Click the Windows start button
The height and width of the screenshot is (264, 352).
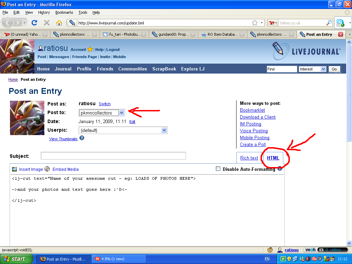pos(16,259)
